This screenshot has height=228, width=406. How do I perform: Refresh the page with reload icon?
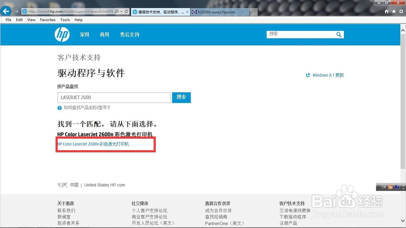click(126, 11)
